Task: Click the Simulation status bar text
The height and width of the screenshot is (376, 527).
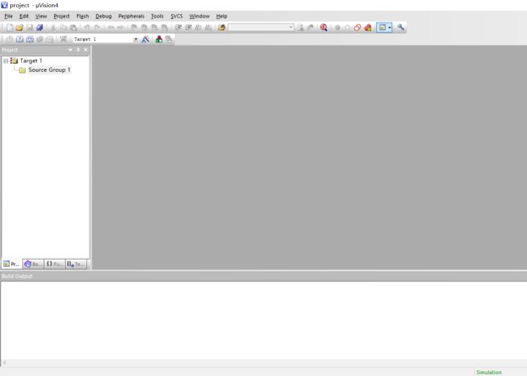Action: pyautogui.click(x=489, y=372)
